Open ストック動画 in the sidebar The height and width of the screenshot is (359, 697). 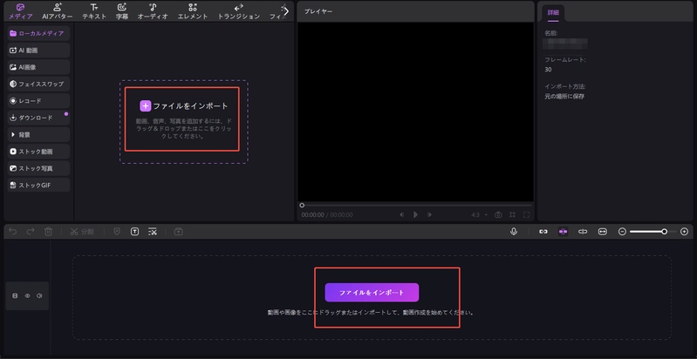coord(38,152)
